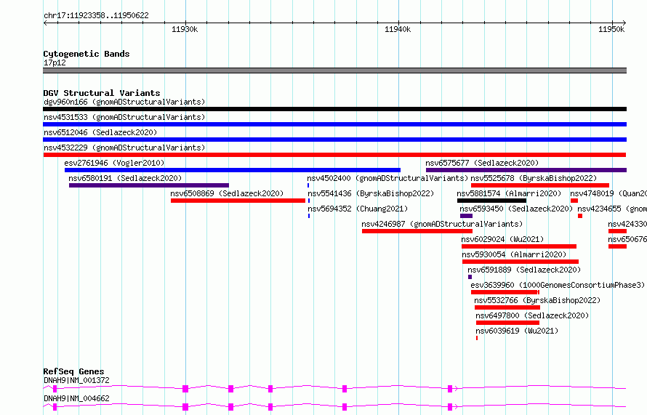Open nsv6593450 Sedlazeck2020 label
Image resolution: width=647 pixels, height=415 pixels.
point(516,209)
